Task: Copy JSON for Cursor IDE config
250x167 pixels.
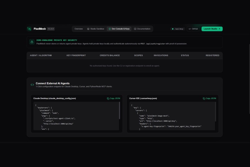Action: pyautogui.click(x=209, y=99)
